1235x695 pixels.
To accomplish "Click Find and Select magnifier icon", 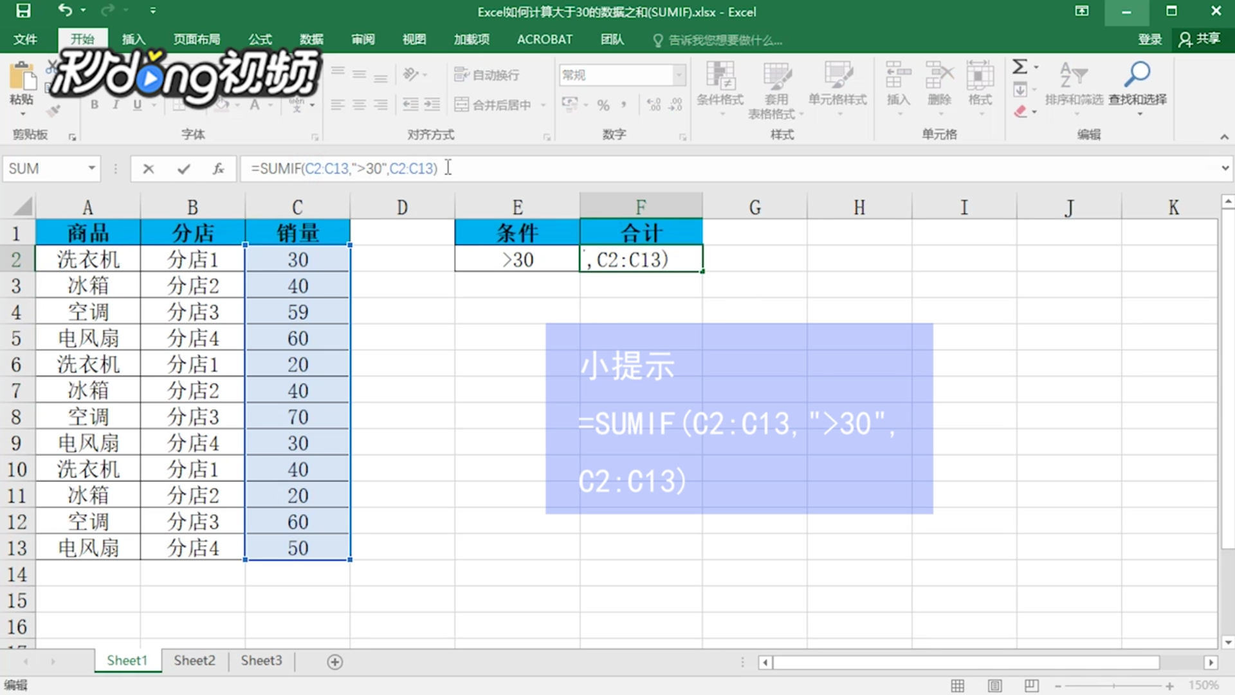I will [x=1137, y=74].
